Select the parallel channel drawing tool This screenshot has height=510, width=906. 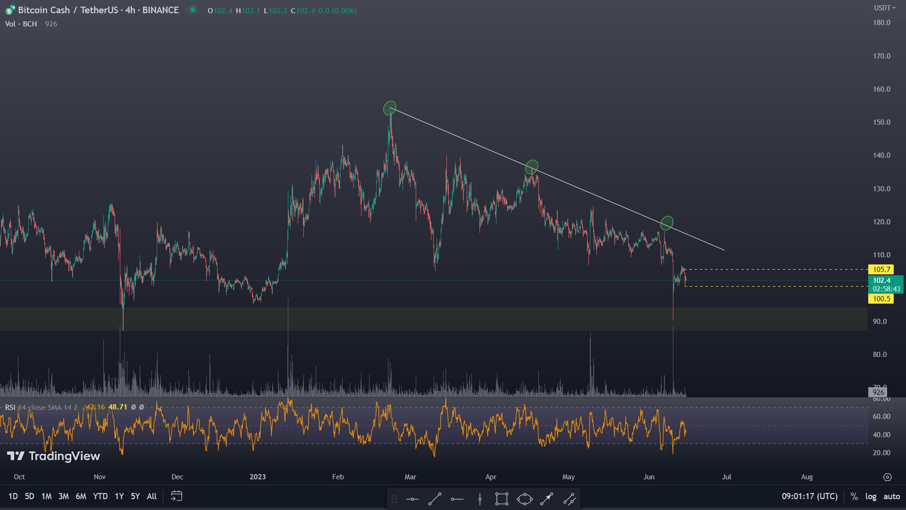pos(569,499)
